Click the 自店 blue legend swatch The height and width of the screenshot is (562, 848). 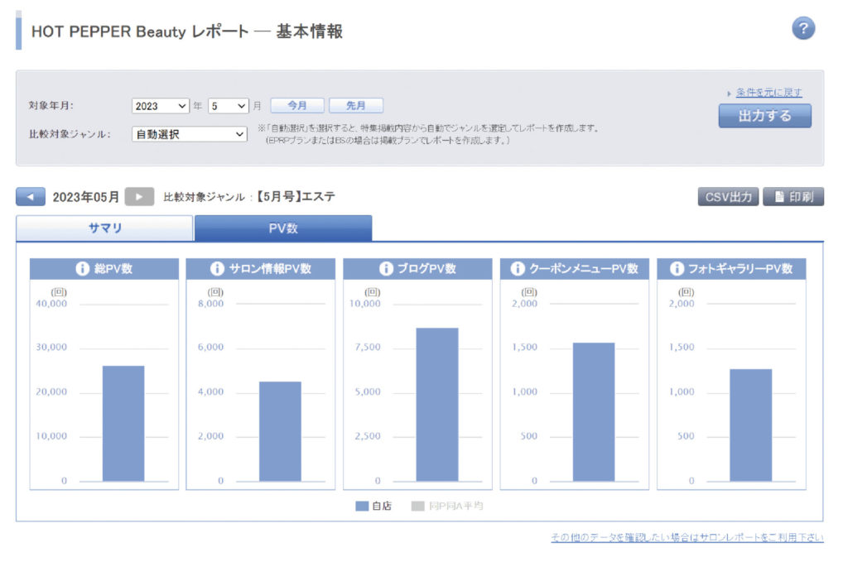point(362,506)
